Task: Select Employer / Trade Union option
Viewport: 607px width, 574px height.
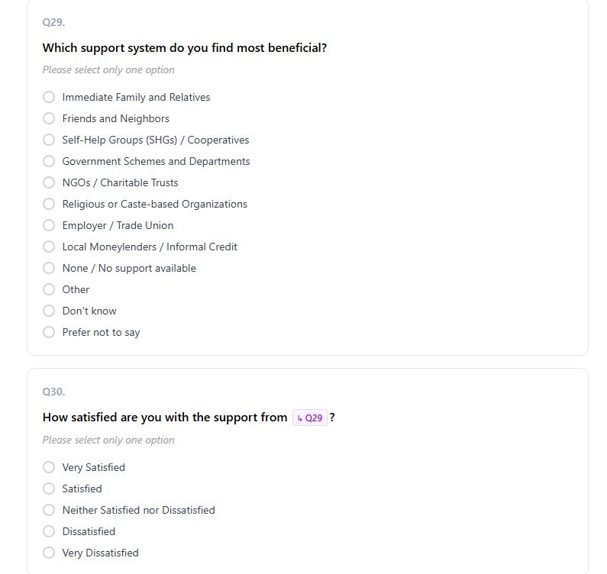Action: (49, 225)
